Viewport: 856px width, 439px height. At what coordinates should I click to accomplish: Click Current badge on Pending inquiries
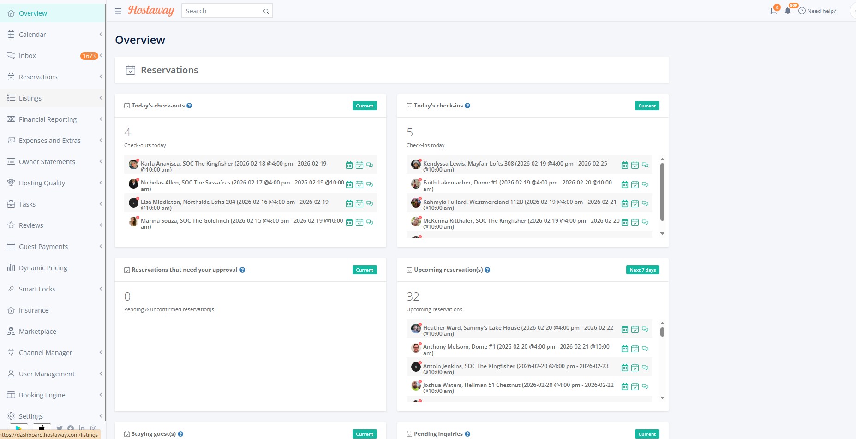click(647, 434)
